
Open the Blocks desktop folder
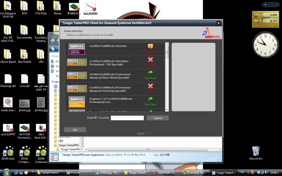tap(58, 8)
